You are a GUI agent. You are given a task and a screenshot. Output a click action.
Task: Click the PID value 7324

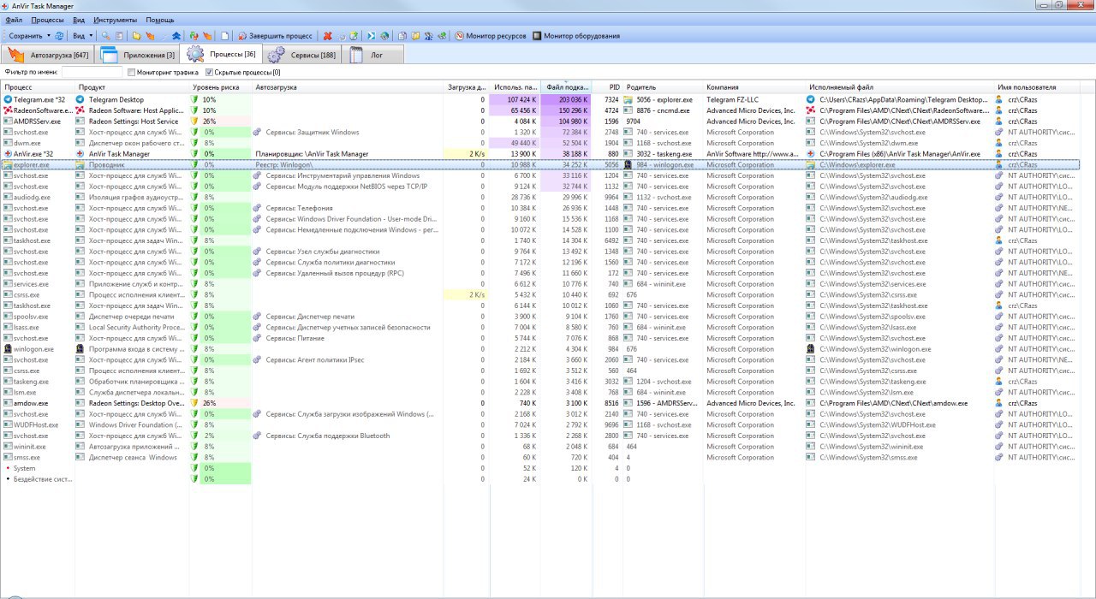pyautogui.click(x=611, y=99)
